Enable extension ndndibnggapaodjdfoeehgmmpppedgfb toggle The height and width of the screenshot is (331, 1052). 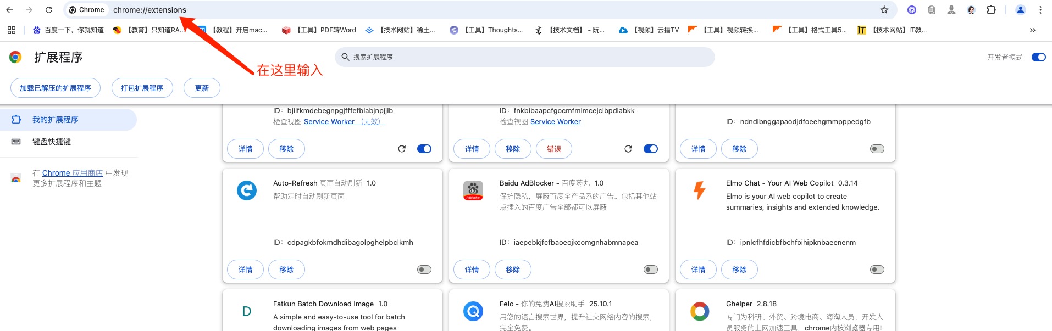pyautogui.click(x=877, y=149)
